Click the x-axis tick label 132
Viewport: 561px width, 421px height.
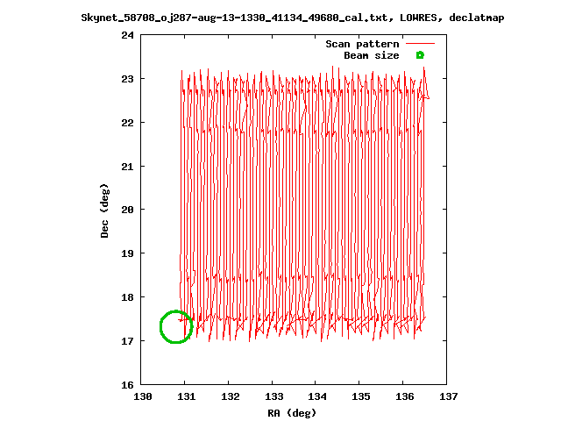point(230,396)
